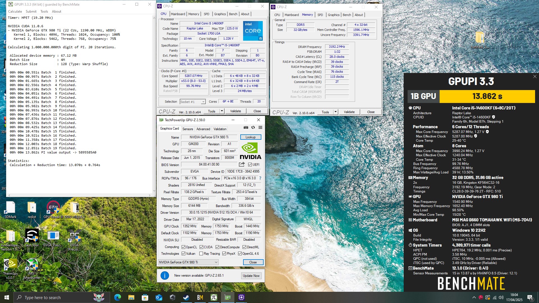Launch ThermSpy v3.0.1 shortcut
The image size is (539, 303).
10,268
